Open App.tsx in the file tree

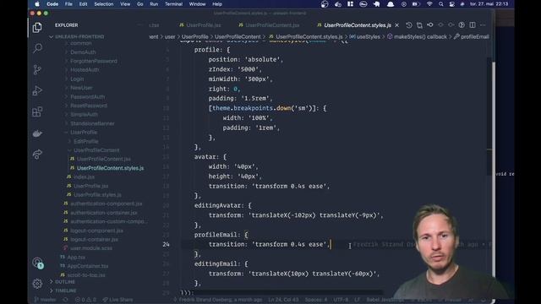tap(76, 257)
